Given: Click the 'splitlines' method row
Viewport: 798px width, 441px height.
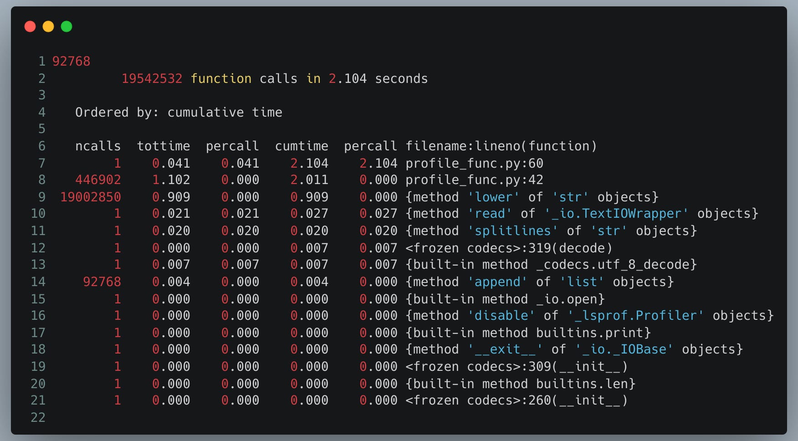Looking at the screenshot, I should 551,231.
